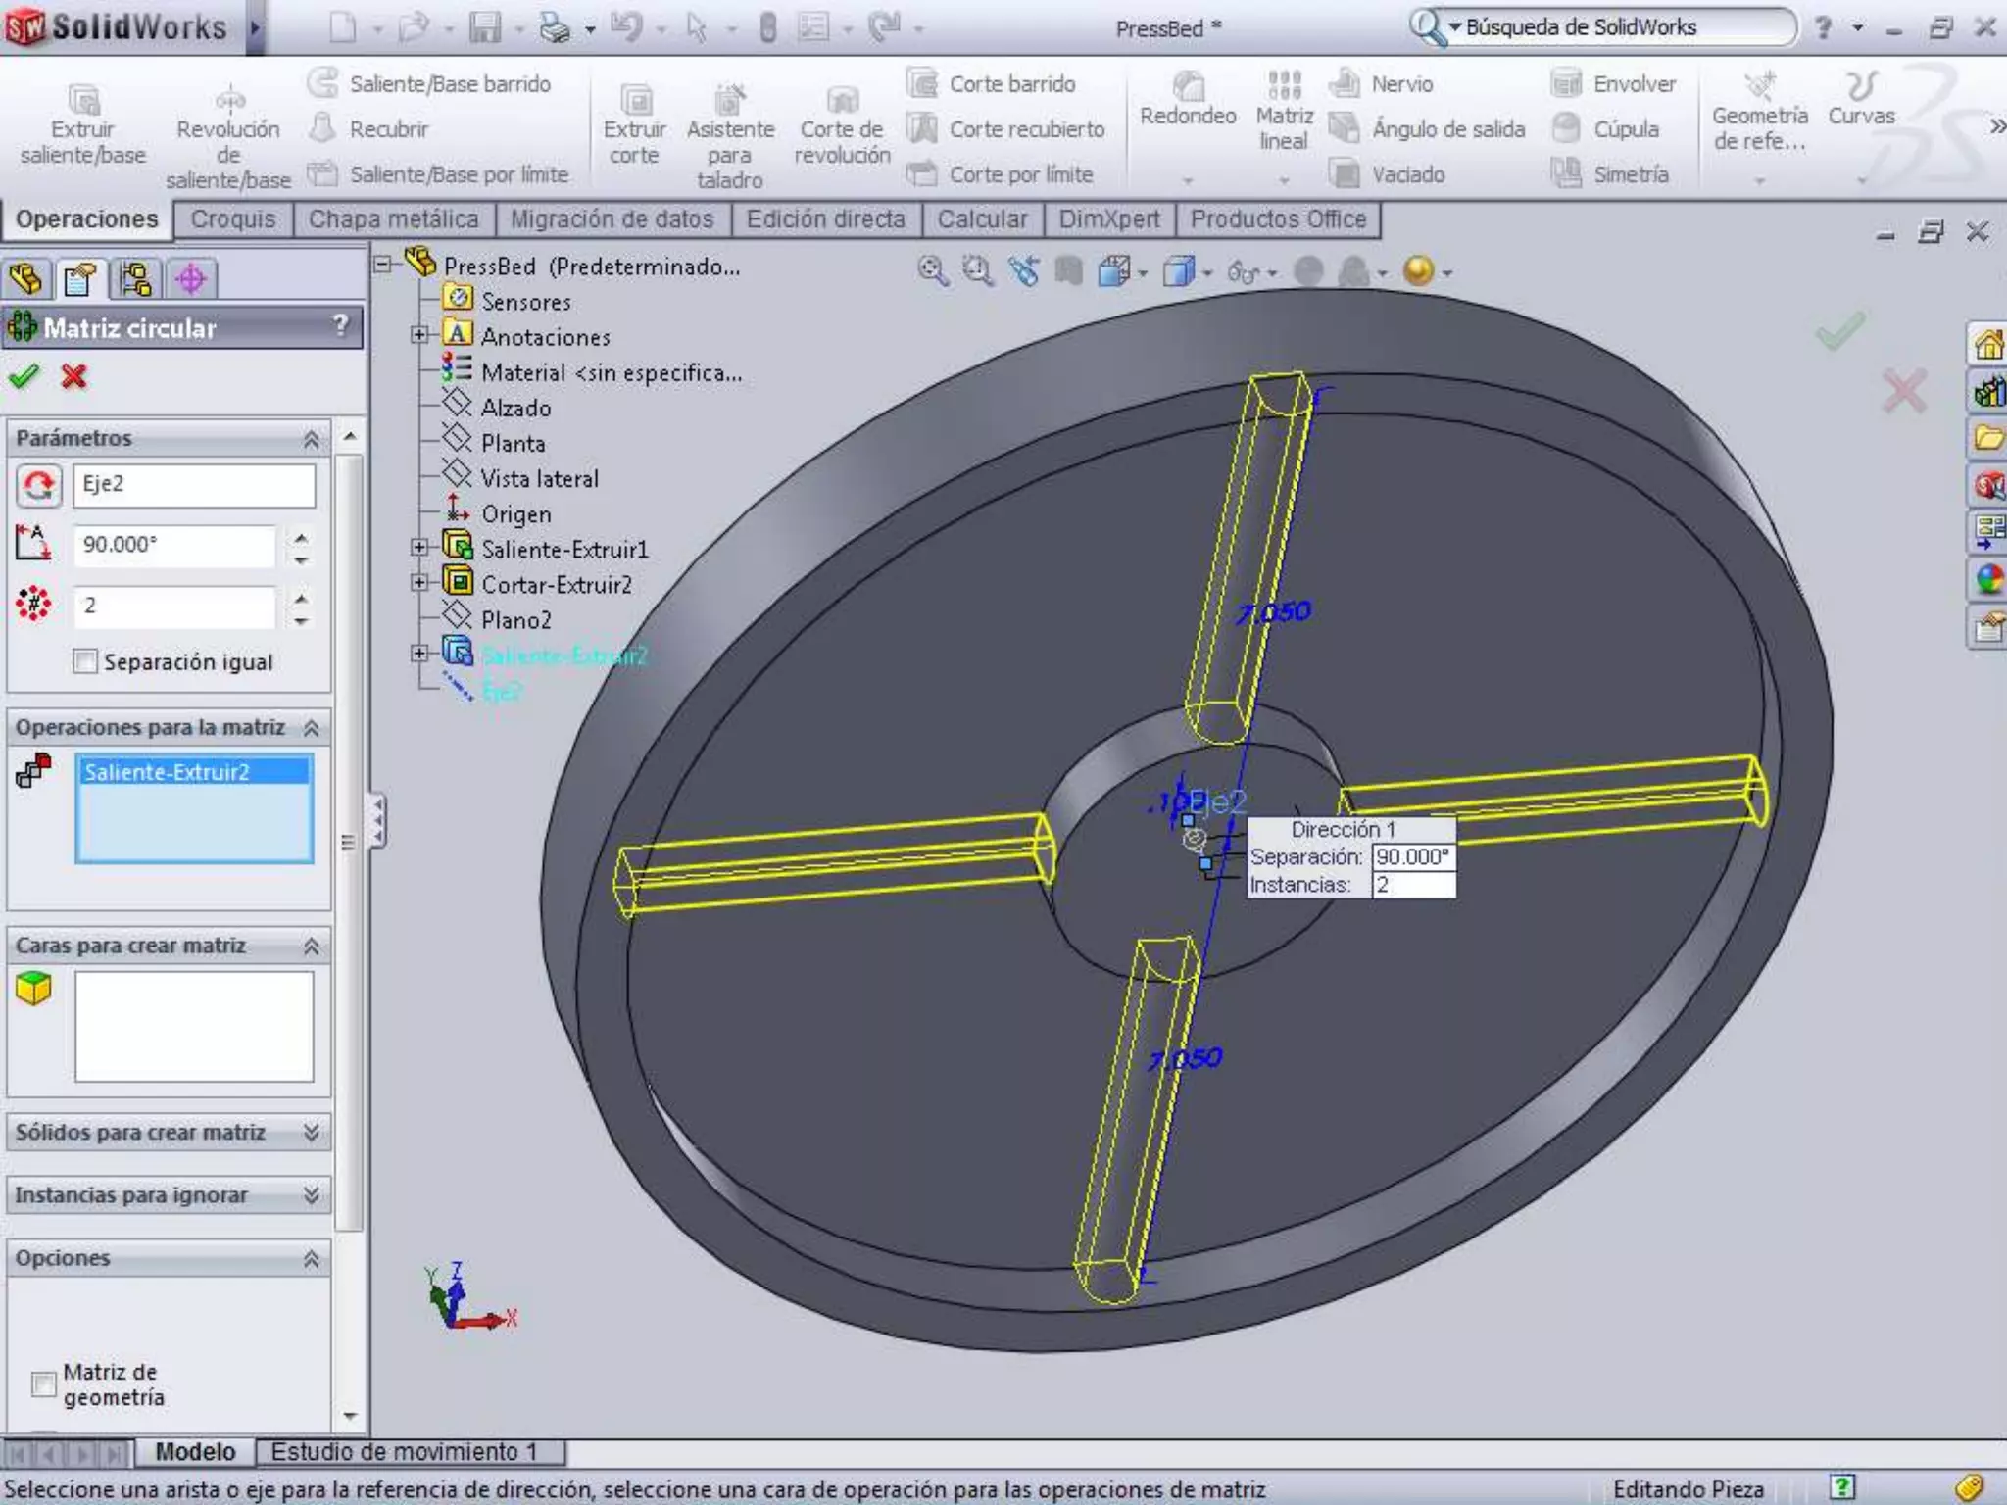Check the Matriz de geometría option

[43, 1384]
